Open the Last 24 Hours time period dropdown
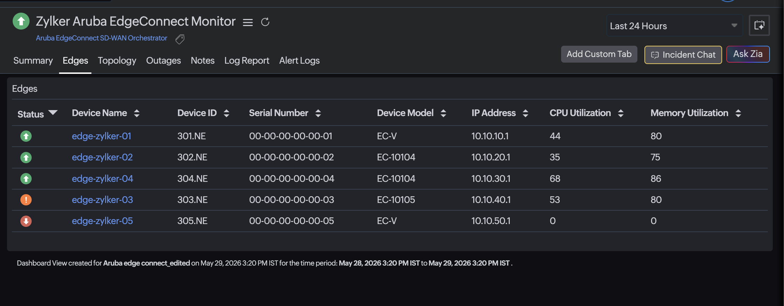Screen dimensions: 784x306 (x=675, y=25)
